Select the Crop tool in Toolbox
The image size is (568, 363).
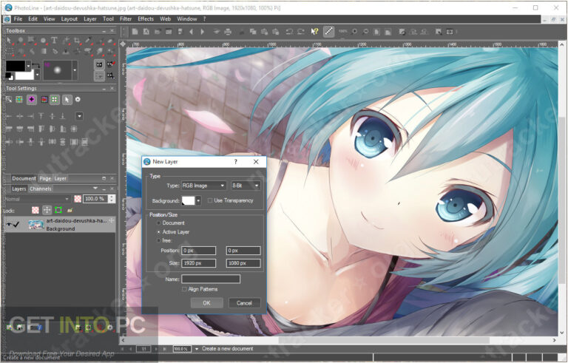(x=77, y=40)
